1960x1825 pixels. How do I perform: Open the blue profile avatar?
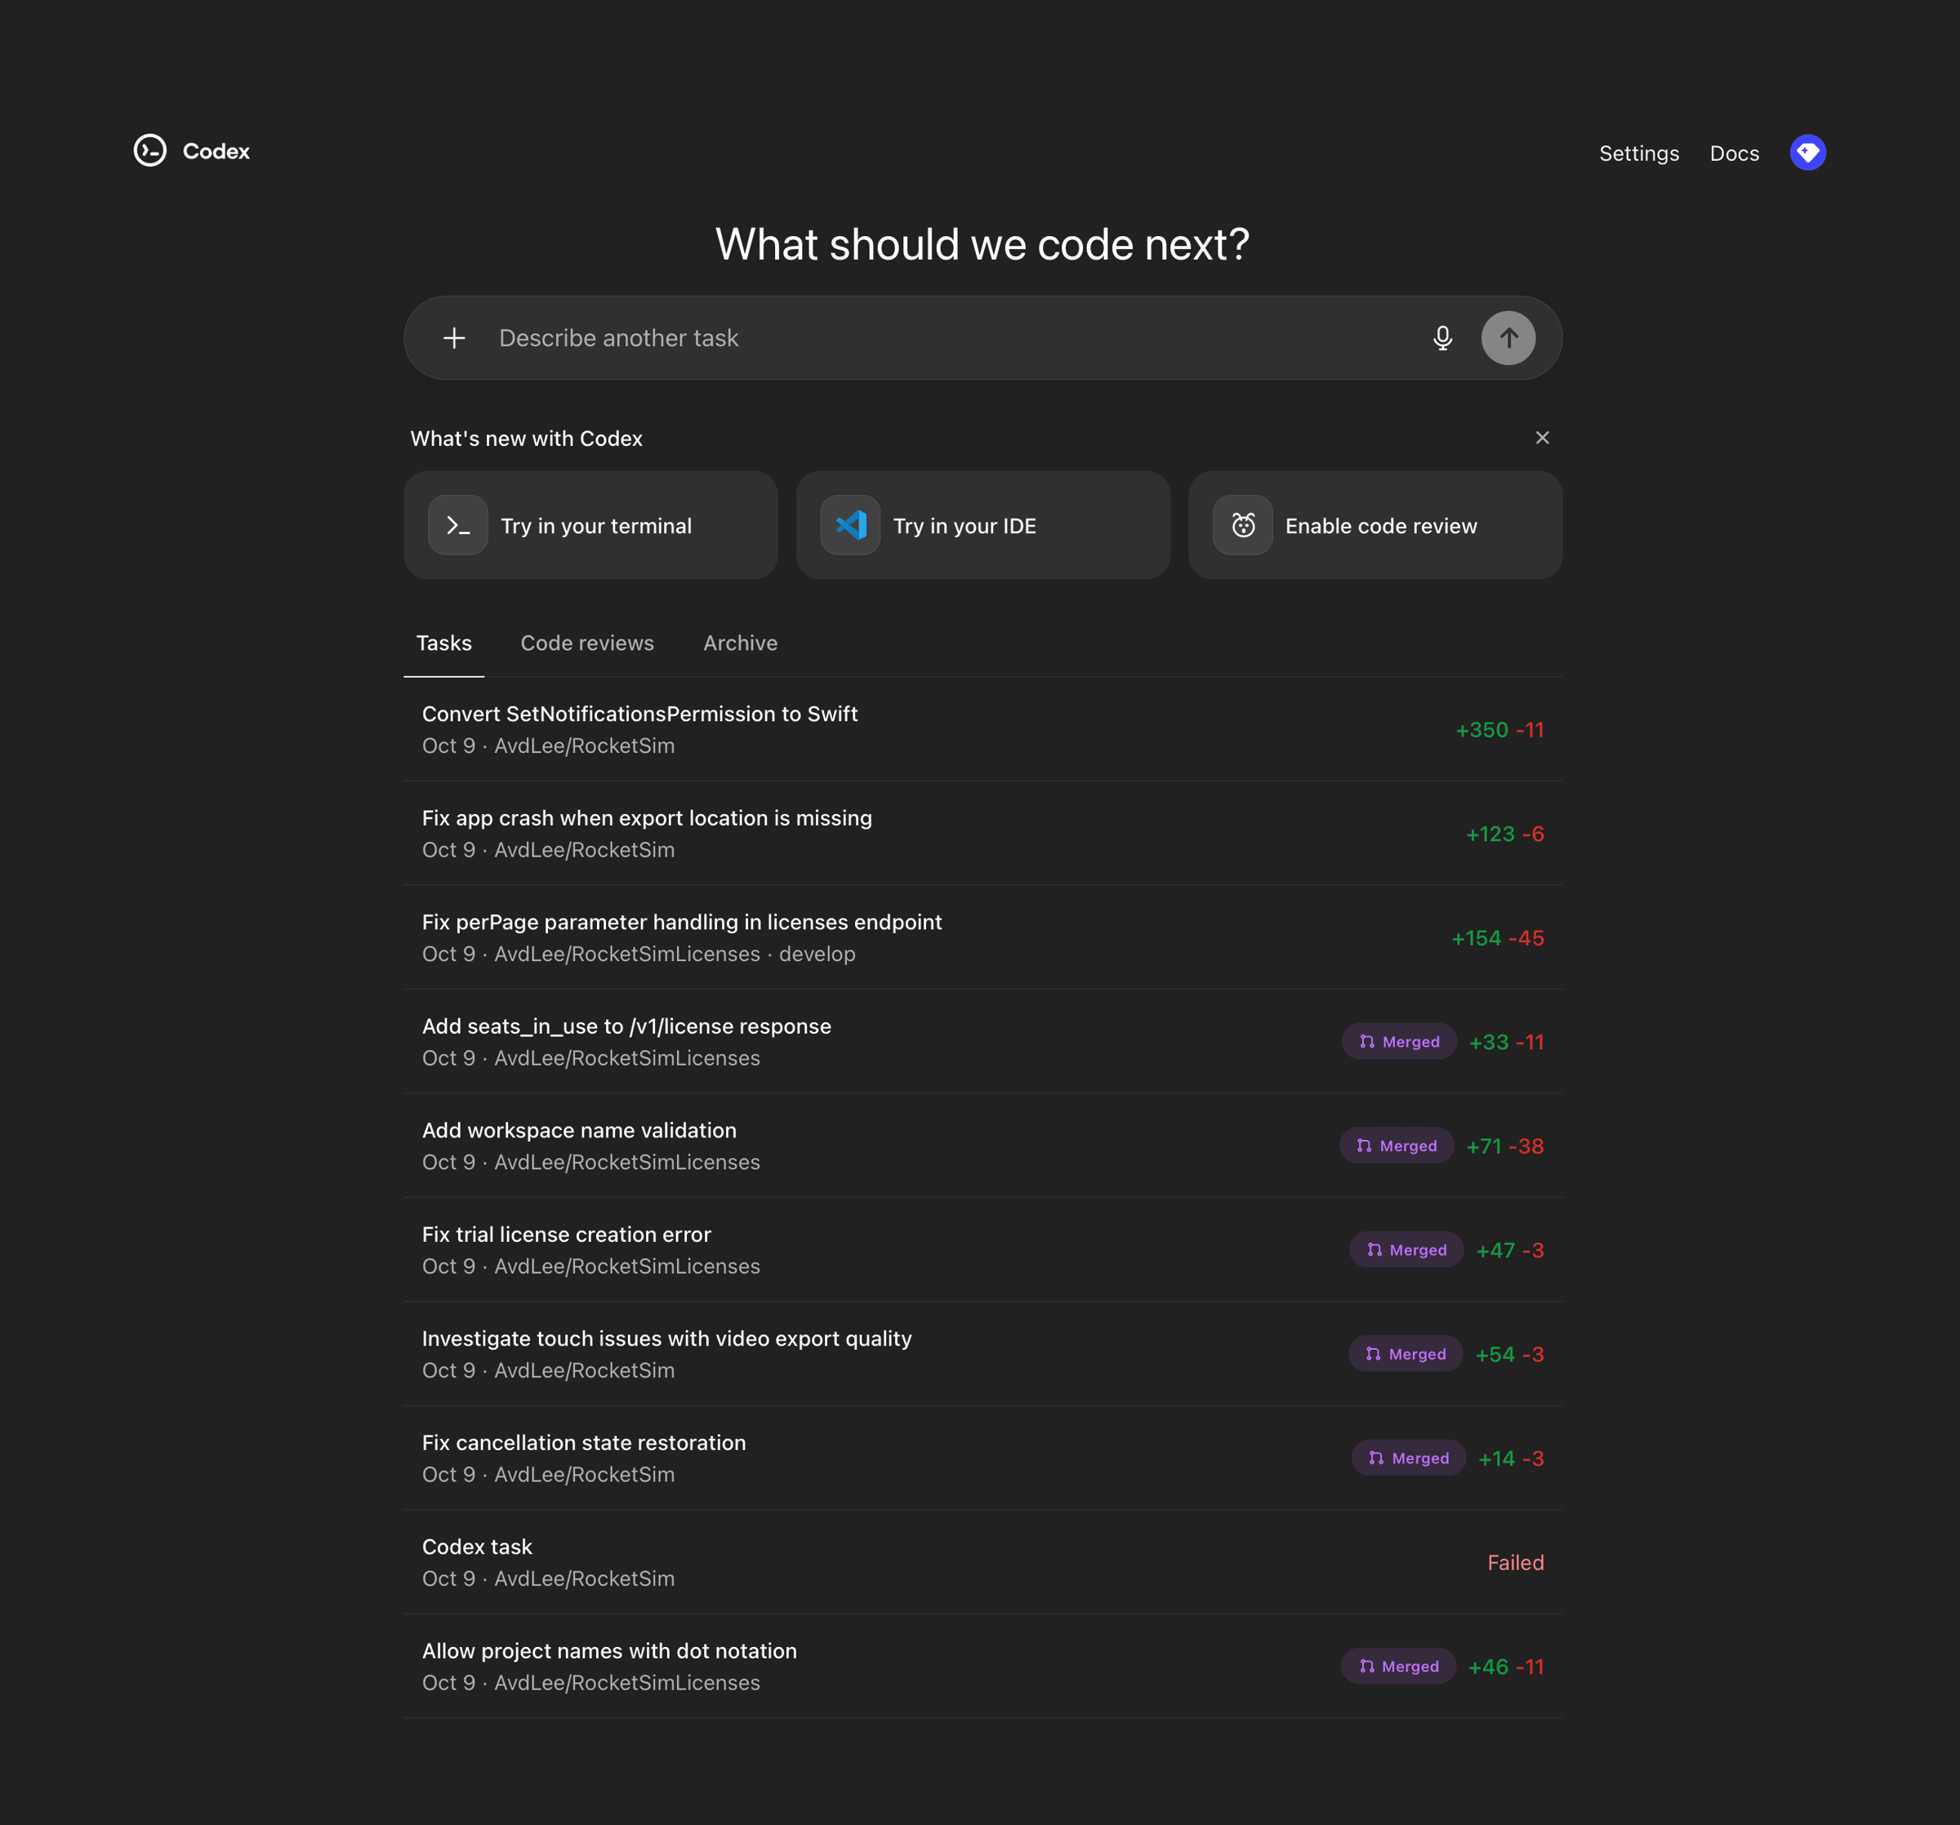tap(1807, 153)
